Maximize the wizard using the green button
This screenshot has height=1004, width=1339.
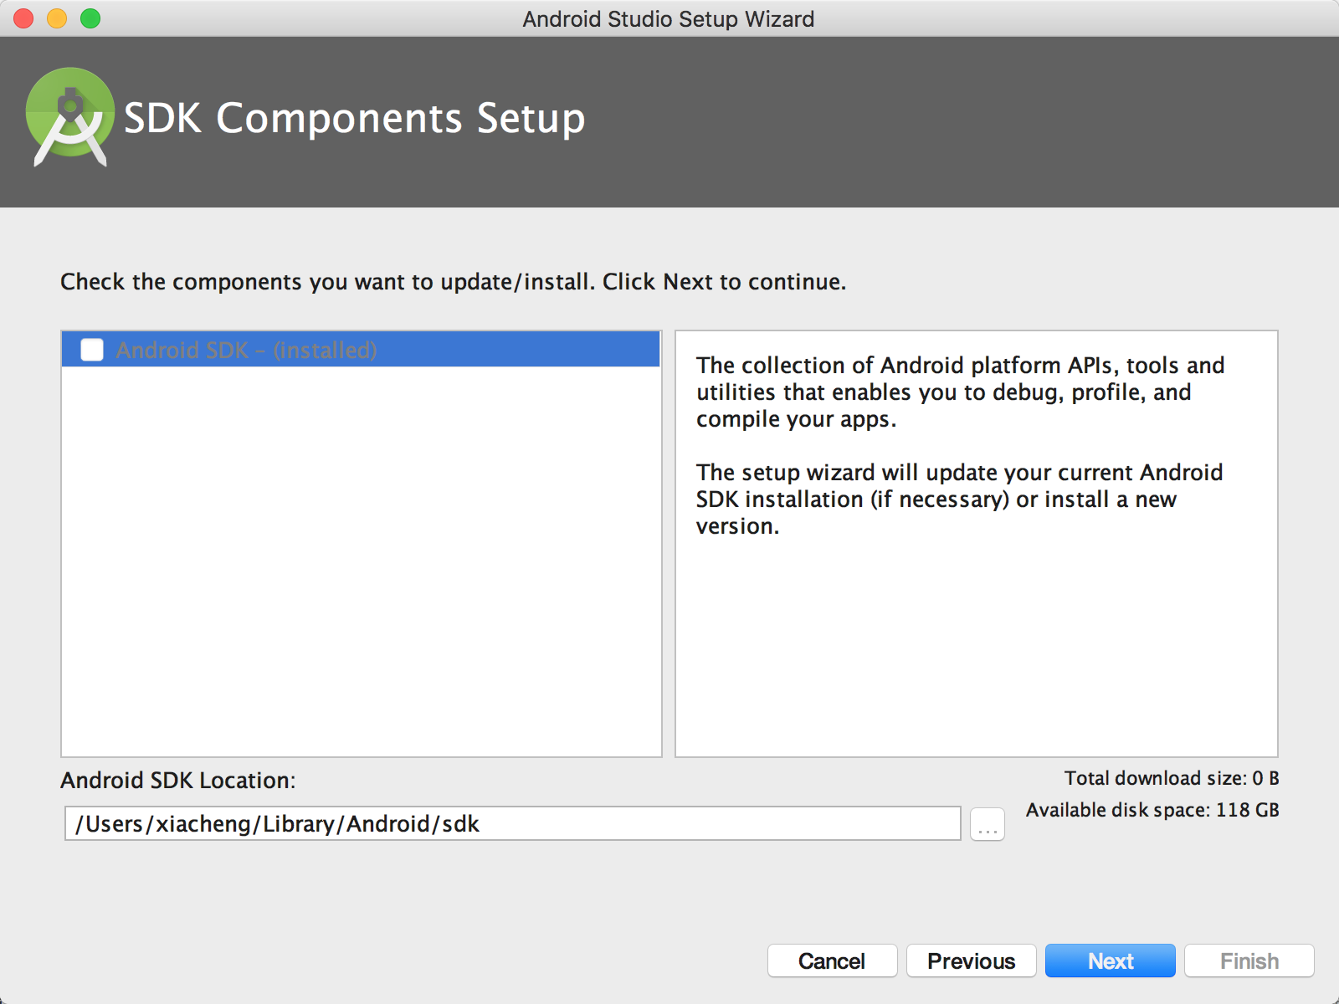[90, 18]
